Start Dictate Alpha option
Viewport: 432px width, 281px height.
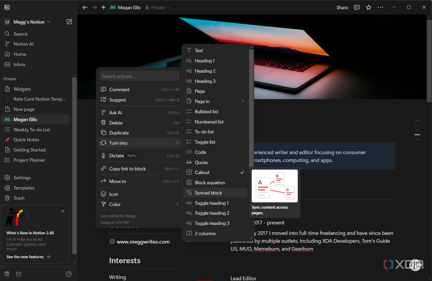click(139, 156)
